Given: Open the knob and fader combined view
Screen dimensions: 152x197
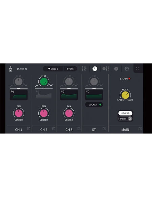Looking at the screenshot, I should point(106,69).
